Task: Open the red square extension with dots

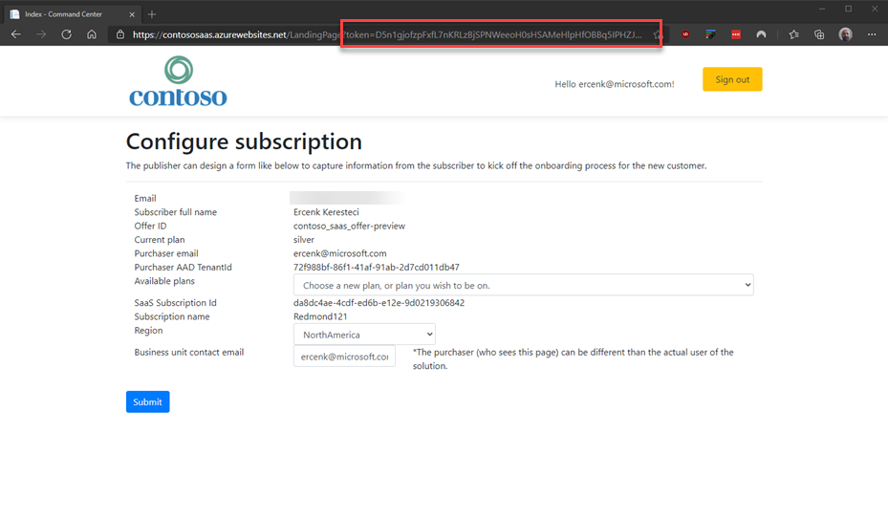Action: point(736,34)
